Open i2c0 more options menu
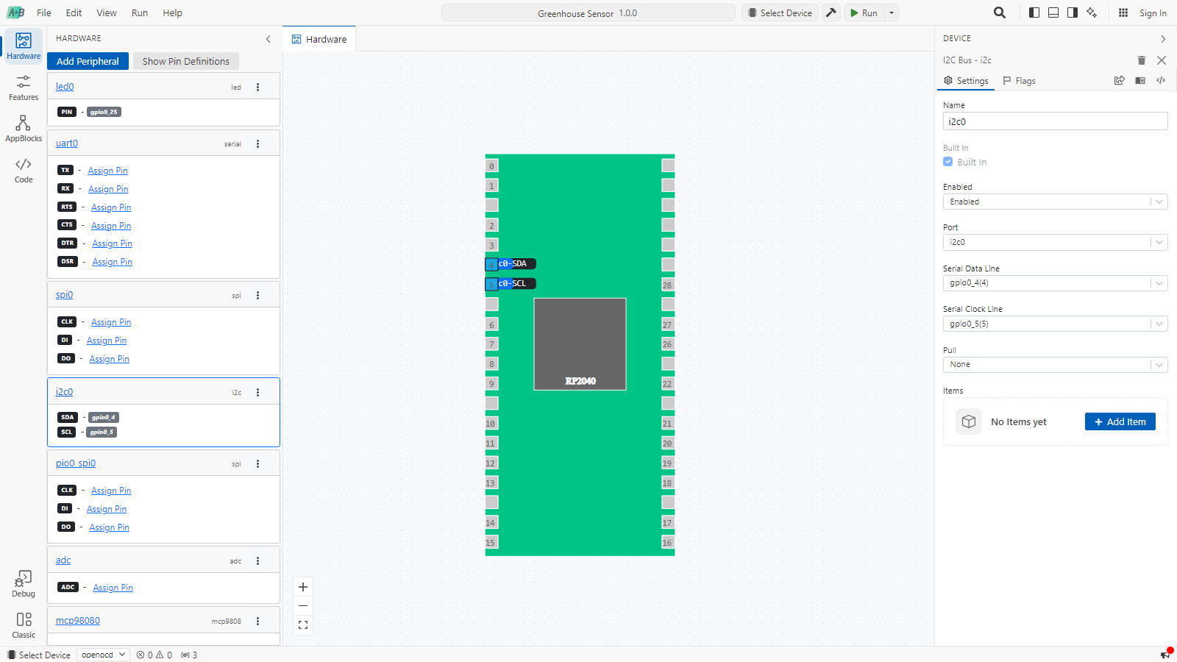 257,392
